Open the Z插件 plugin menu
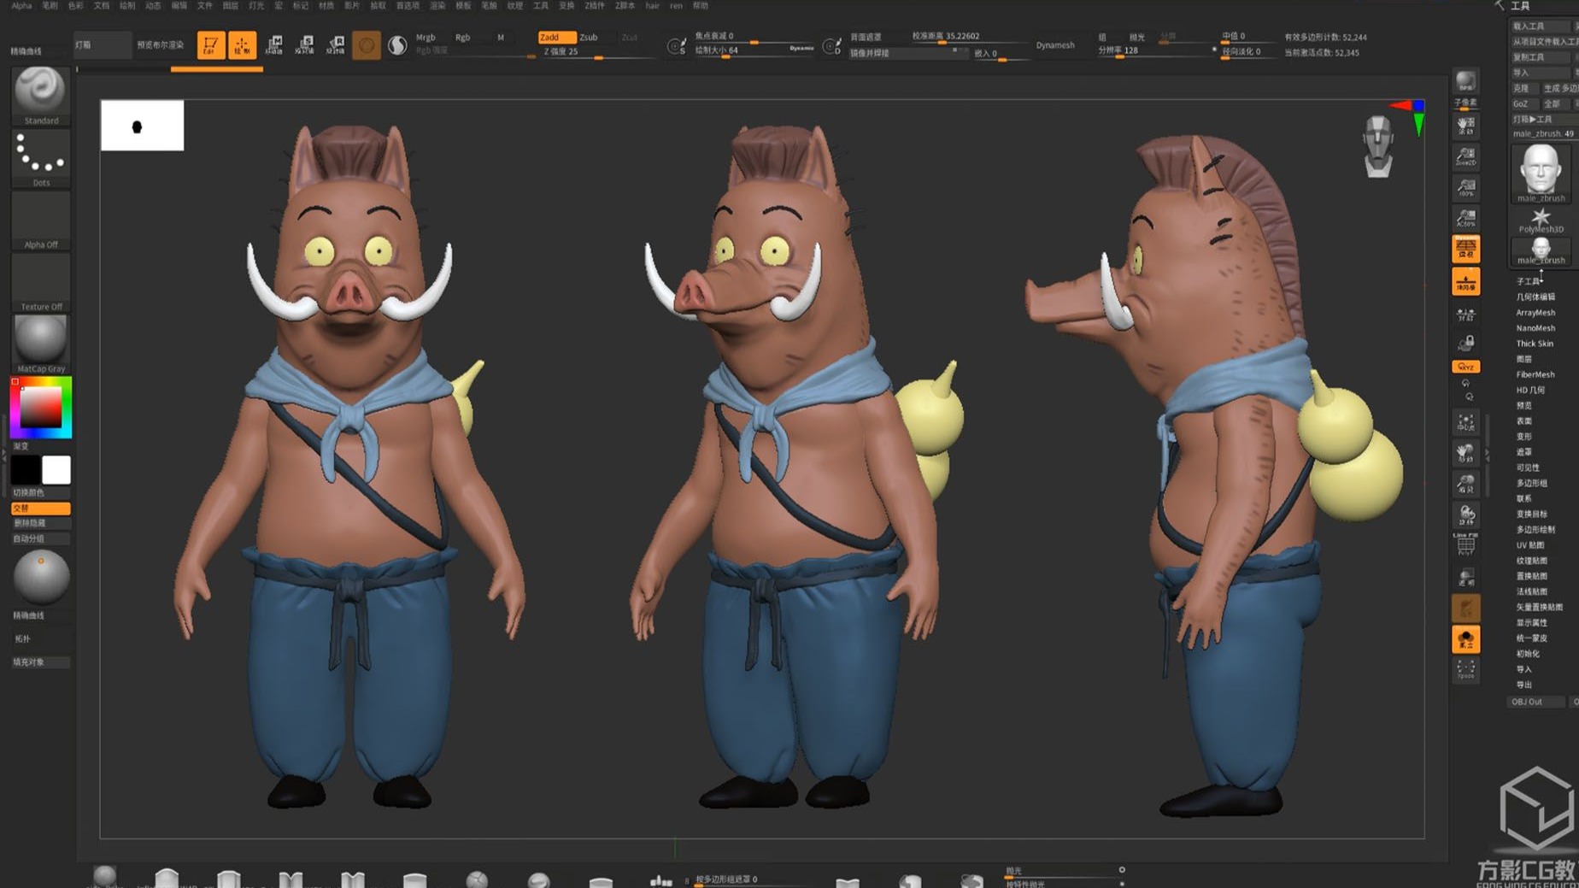Screen dimensions: 1579x888 [x=595, y=6]
